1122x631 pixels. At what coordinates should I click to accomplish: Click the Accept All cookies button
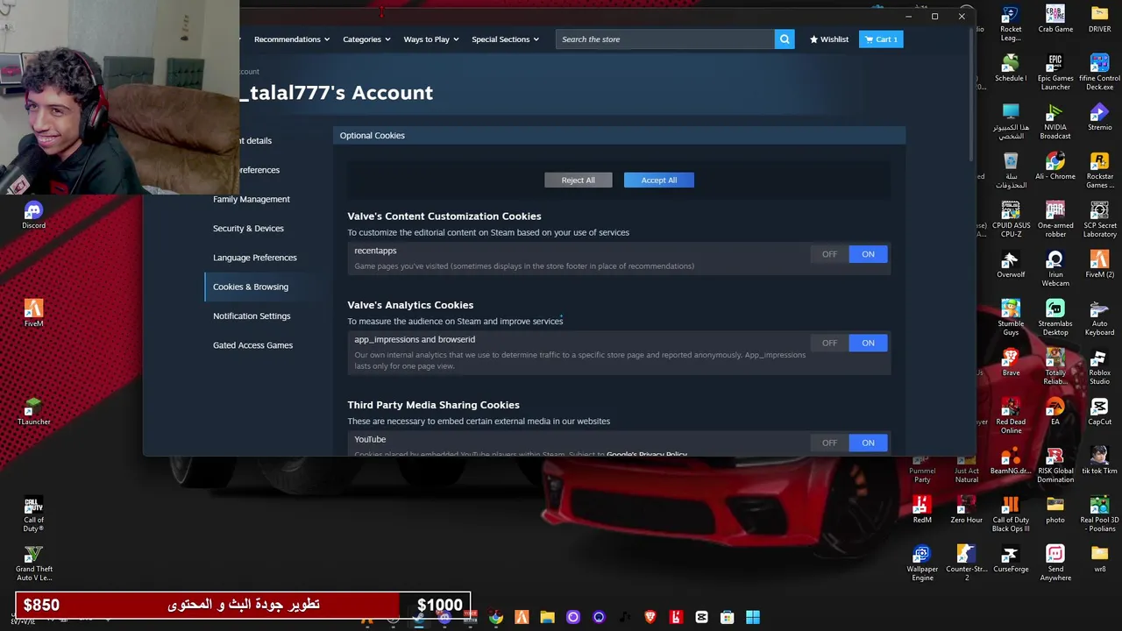click(x=659, y=180)
